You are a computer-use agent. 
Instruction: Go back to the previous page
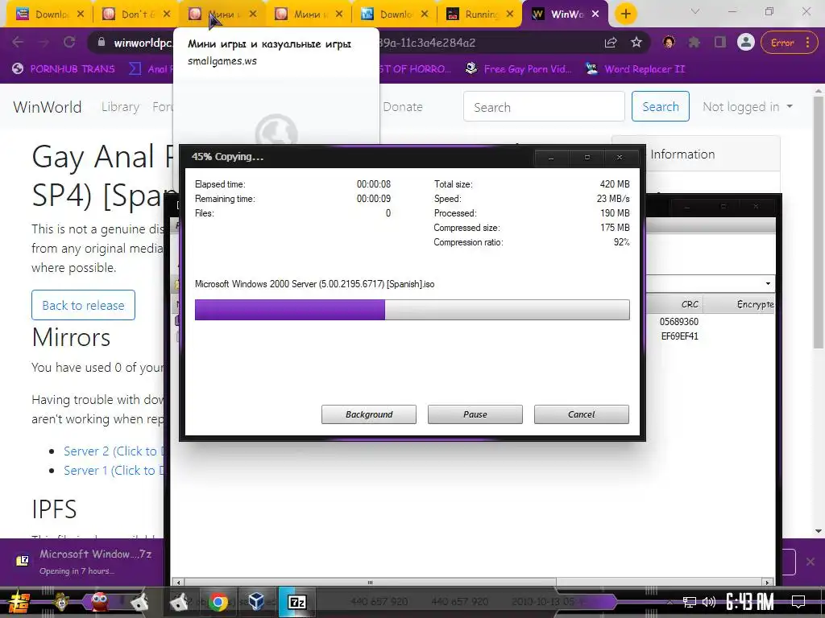click(x=18, y=43)
